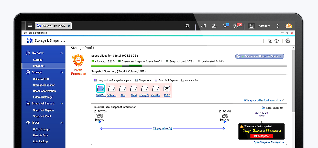Viewport: 318px width, 148px height.
Task: Click the Thin2 volume name link
Action: point(134,95)
